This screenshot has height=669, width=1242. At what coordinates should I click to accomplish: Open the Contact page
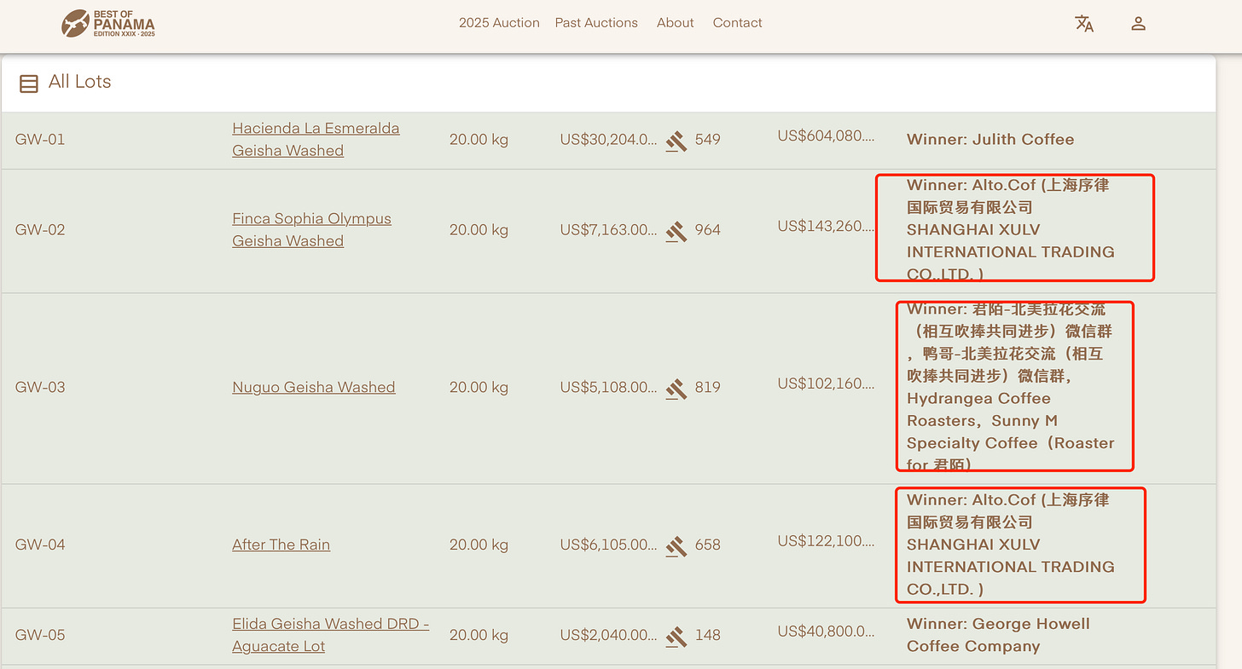(737, 23)
